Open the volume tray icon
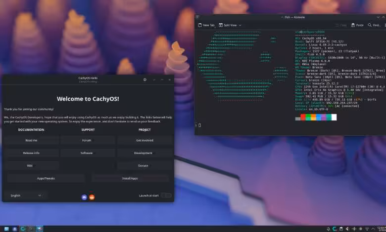 point(347,229)
